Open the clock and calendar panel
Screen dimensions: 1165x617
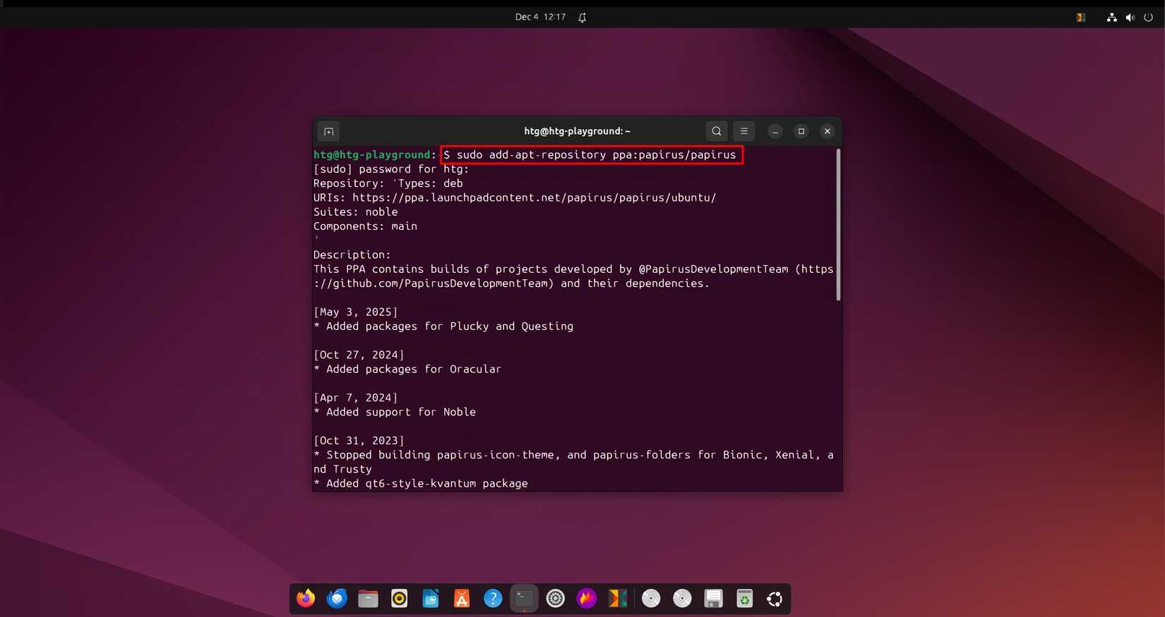coord(540,17)
